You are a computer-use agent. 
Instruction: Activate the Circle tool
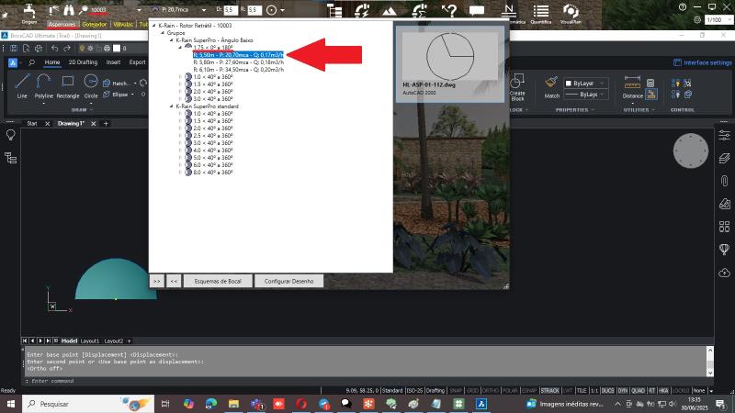(x=91, y=84)
